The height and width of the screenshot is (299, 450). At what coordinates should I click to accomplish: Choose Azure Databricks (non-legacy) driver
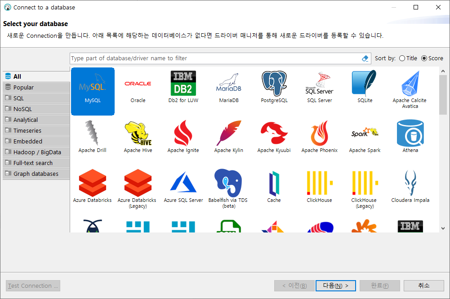coord(93,186)
